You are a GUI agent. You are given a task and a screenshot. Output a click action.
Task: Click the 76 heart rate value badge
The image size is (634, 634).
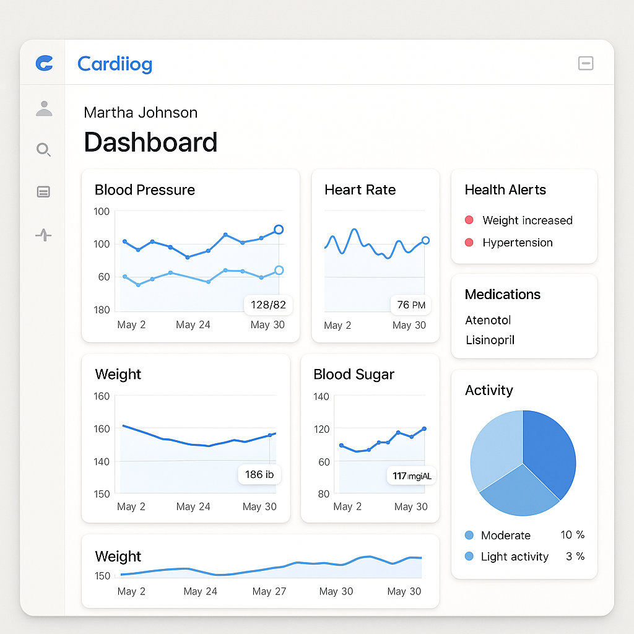pos(411,305)
